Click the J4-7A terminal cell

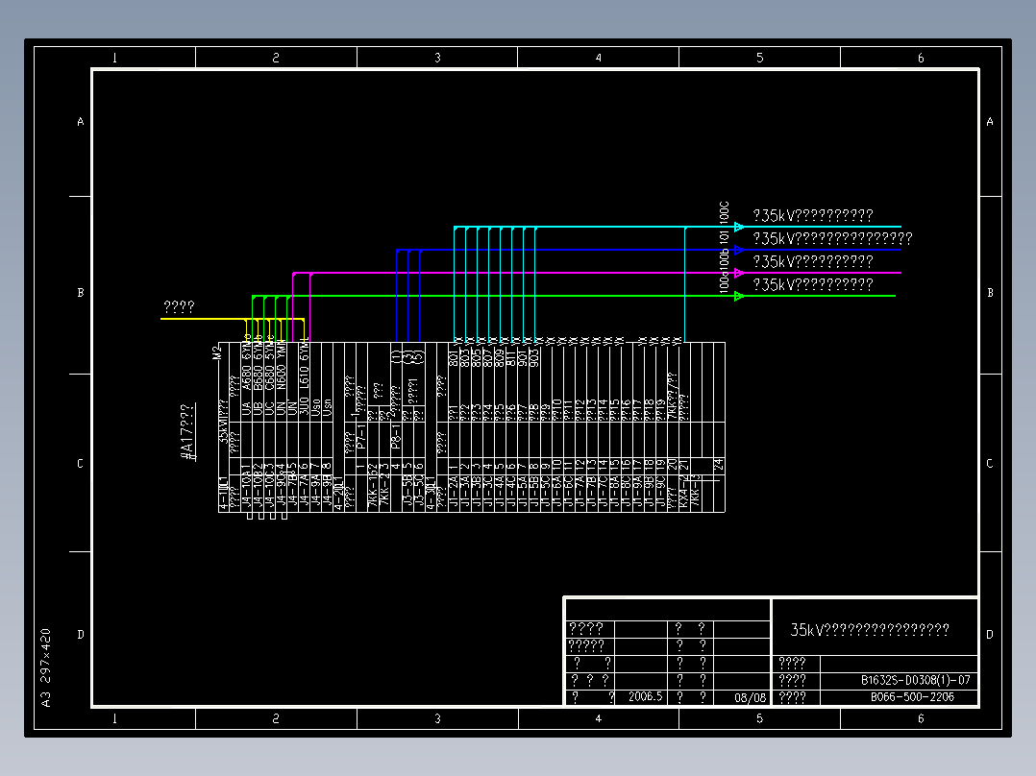pos(304,492)
